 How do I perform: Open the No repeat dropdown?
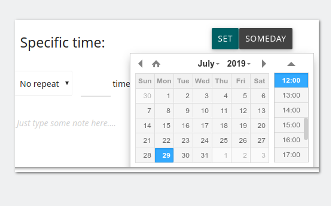coord(44,83)
